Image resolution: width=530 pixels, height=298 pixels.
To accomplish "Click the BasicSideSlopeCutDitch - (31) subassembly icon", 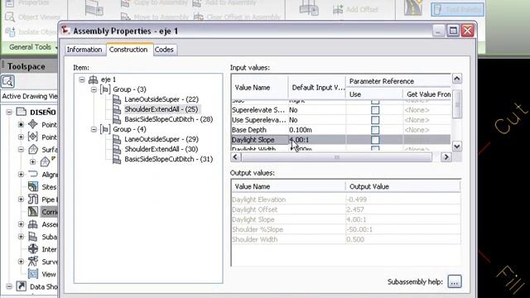I will (117, 159).
